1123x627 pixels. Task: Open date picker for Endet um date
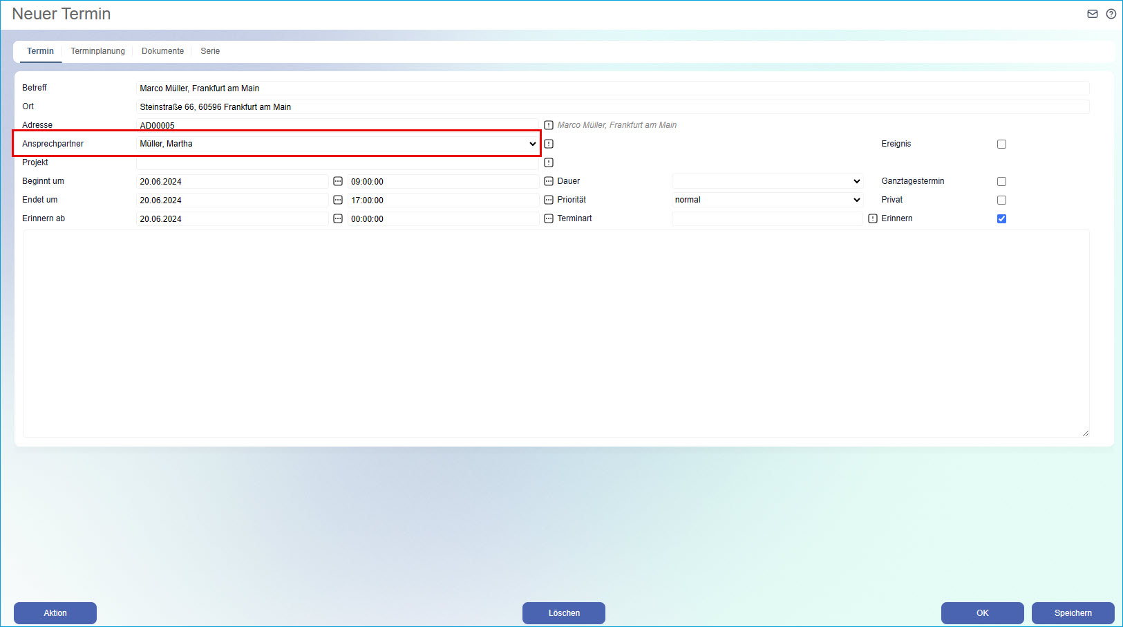338,200
